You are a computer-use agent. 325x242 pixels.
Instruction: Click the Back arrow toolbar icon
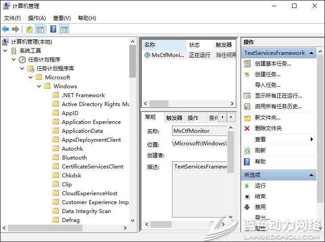click(x=5, y=29)
